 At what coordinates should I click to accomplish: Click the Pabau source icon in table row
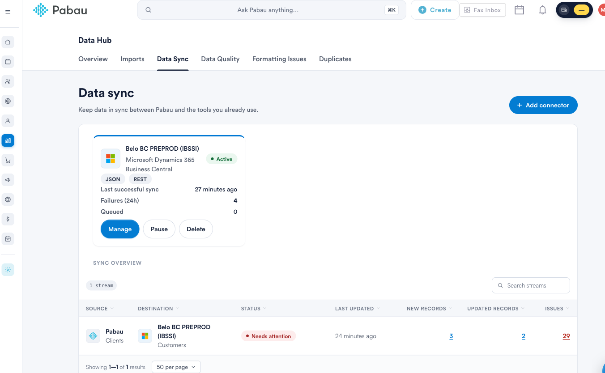93,336
